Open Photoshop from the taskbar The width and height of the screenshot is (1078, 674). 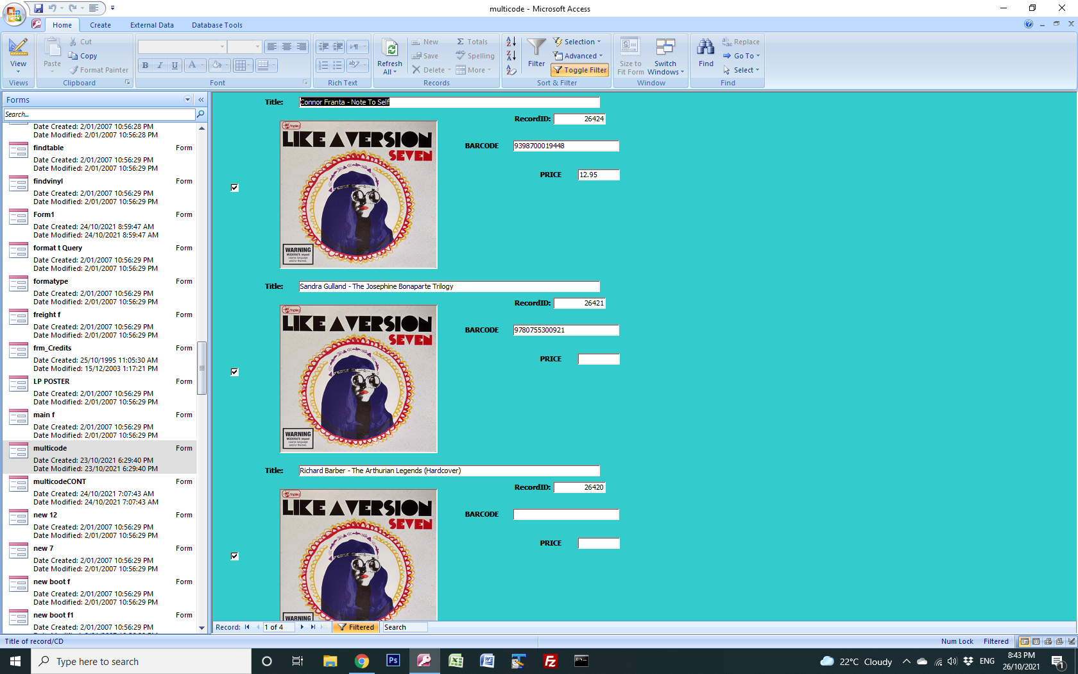click(x=393, y=661)
